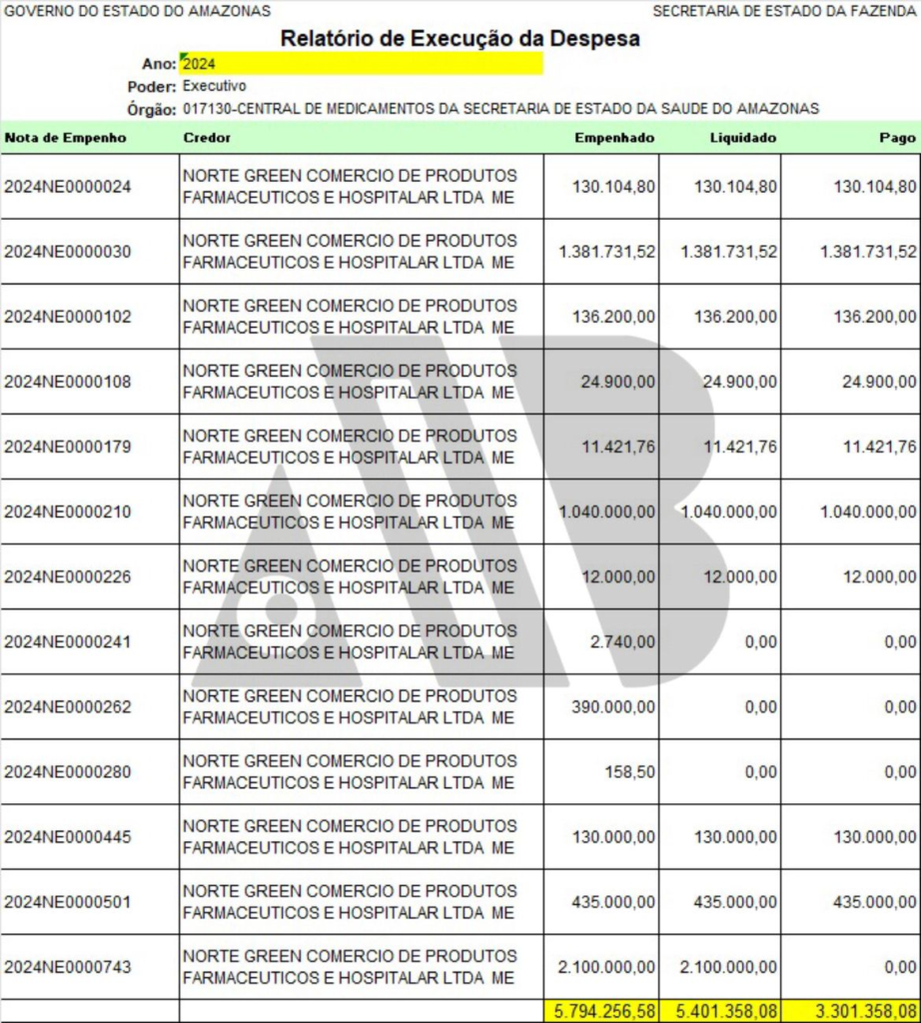The height and width of the screenshot is (1023, 921).
Task: Select the Poder value Executivo
Action: 215,86
